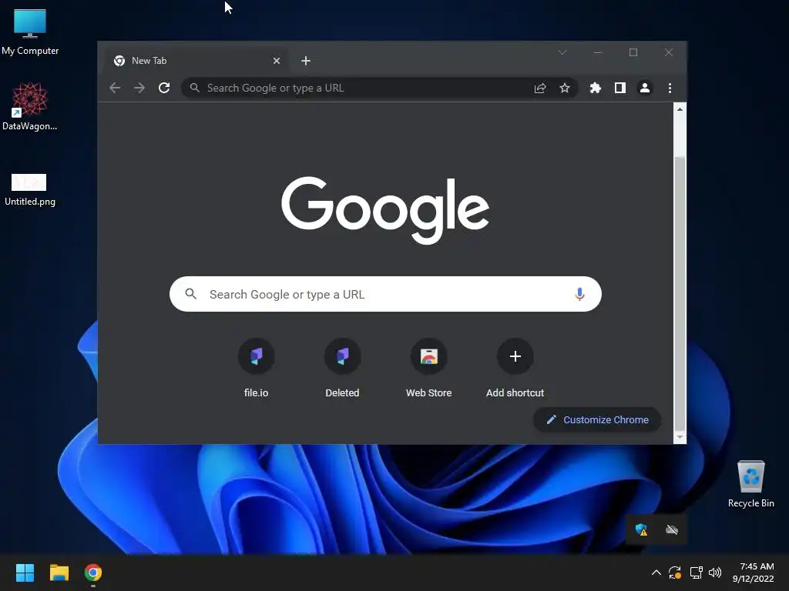The image size is (789, 591).
Task: Click the scrollbar up arrow in Chrome
Action: coord(680,109)
